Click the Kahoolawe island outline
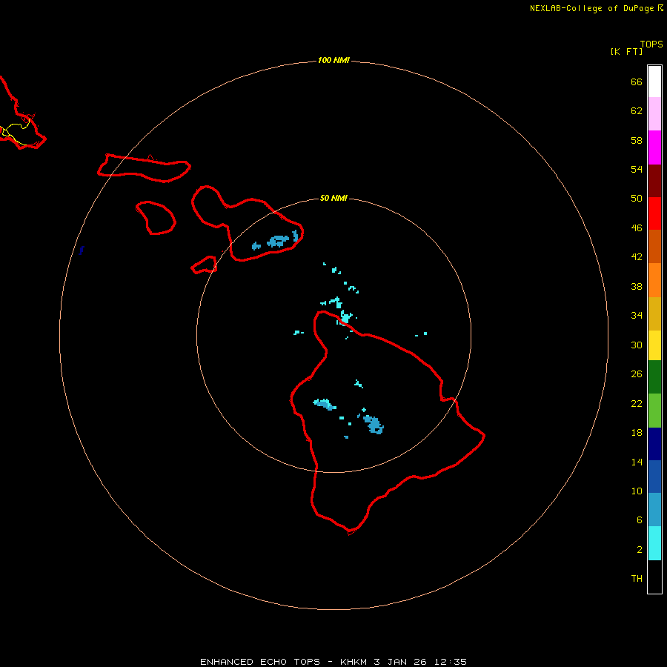Image resolution: width=667 pixels, height=667 pixels. (205, 265)
